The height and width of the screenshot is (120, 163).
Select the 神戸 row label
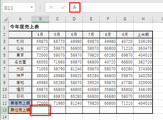pos(20,76)
